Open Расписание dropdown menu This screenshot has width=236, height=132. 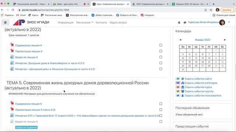pos(84,23)
